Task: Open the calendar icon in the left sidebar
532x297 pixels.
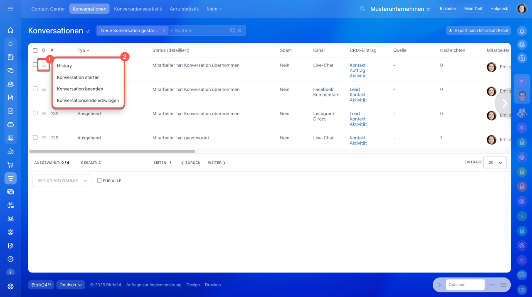Action: [10, 205]
